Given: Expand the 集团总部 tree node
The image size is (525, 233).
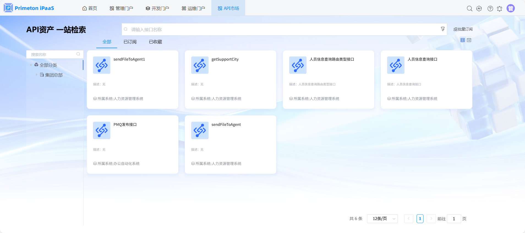Looking at the screenshot, I should click(x=36, y=75).
